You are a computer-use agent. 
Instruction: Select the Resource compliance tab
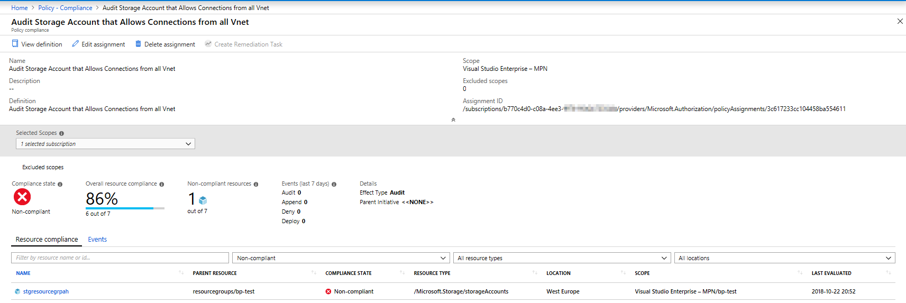tap(47, 240)
